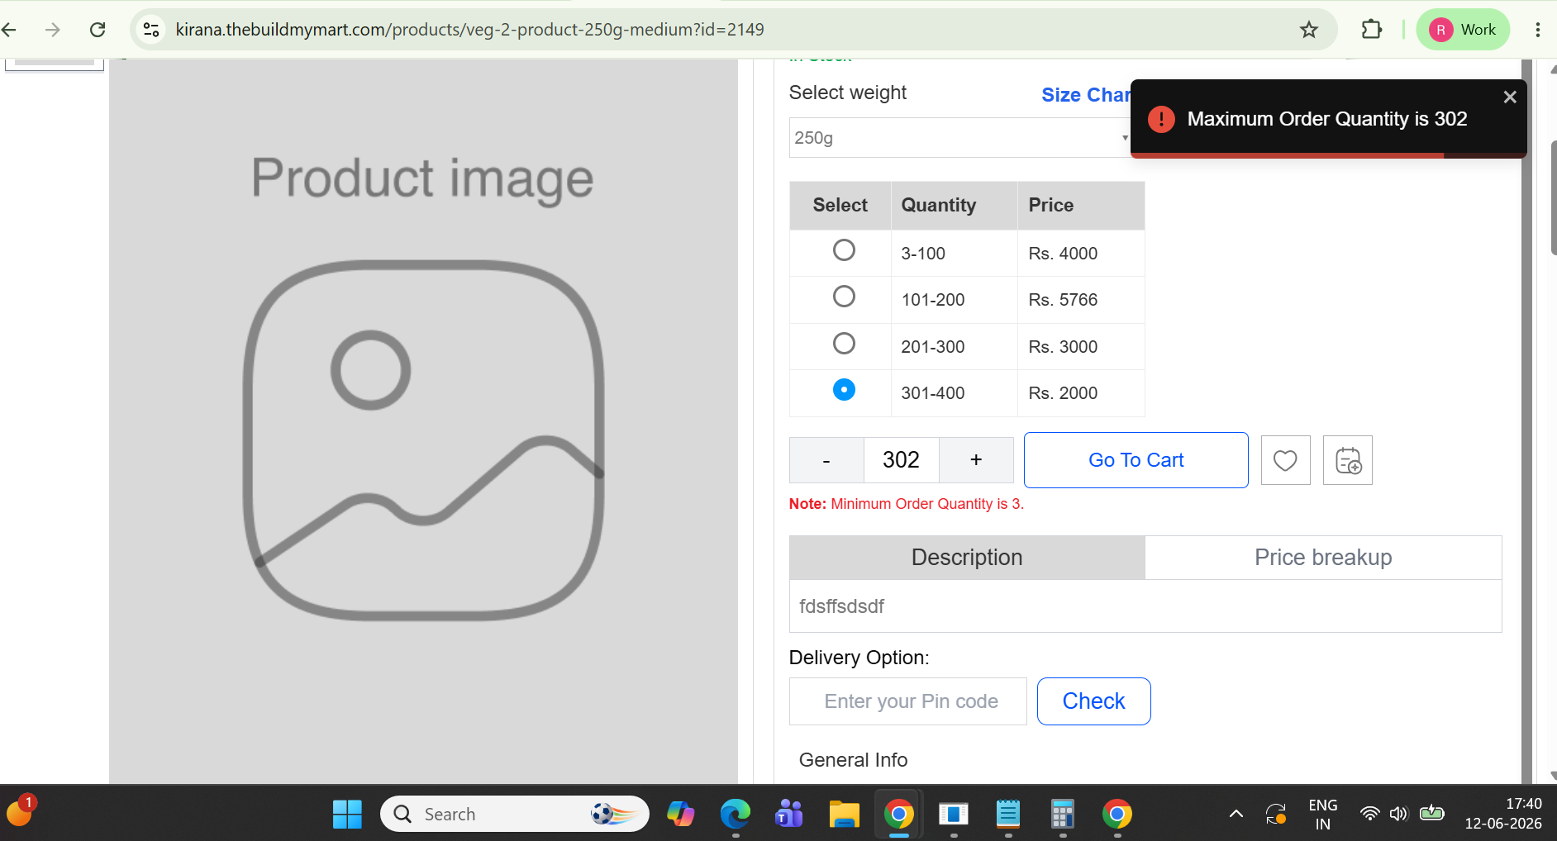Click the Check pin code button
The width and height of the screenshot is (1557, 841).
point(1094,701)
